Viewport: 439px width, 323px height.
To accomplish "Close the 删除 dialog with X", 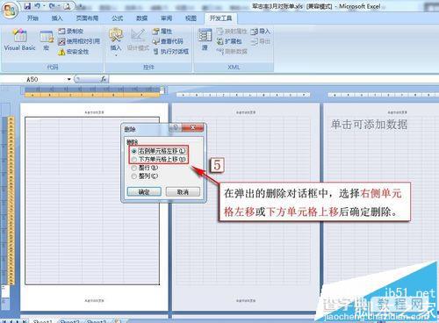I will pyautogui.click(x=192, y=127).
